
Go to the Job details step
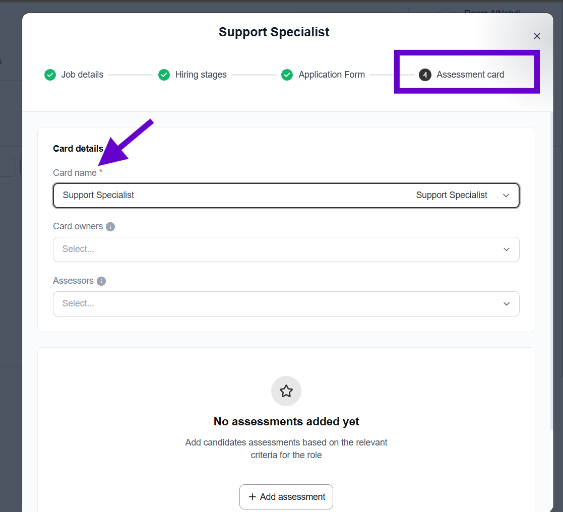[82, 75]
